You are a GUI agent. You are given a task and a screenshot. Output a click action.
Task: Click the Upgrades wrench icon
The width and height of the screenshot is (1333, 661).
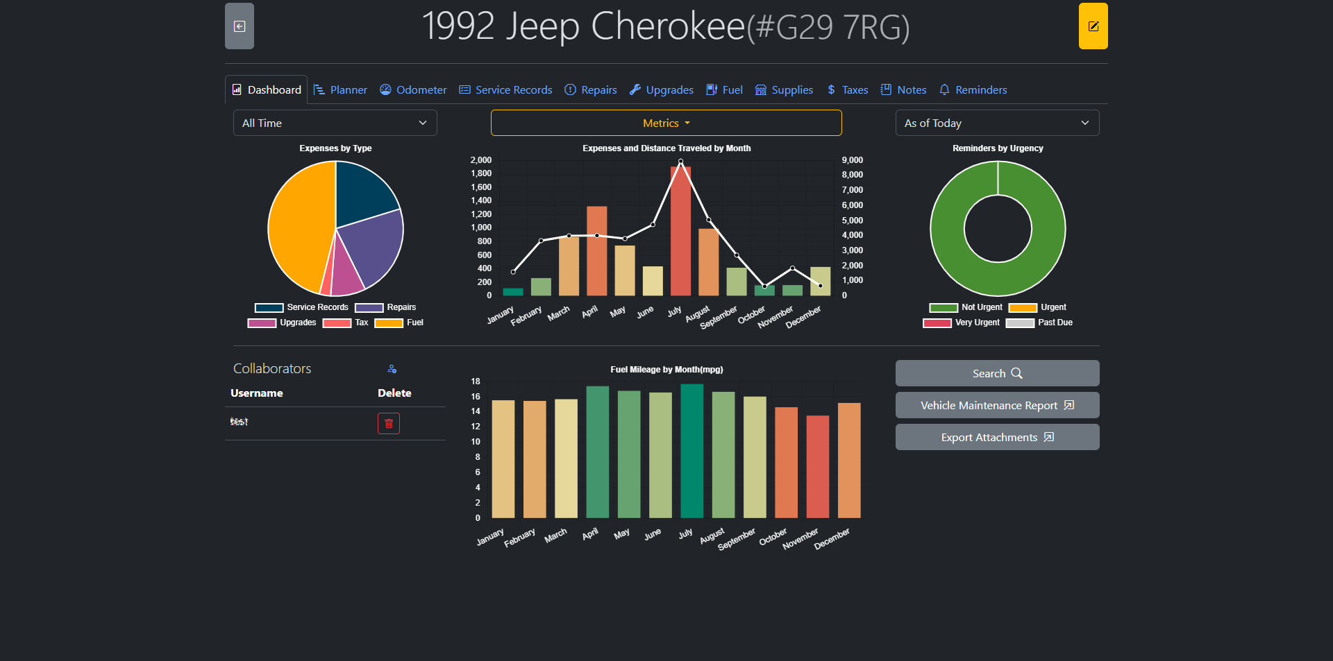tap(635, 90)
